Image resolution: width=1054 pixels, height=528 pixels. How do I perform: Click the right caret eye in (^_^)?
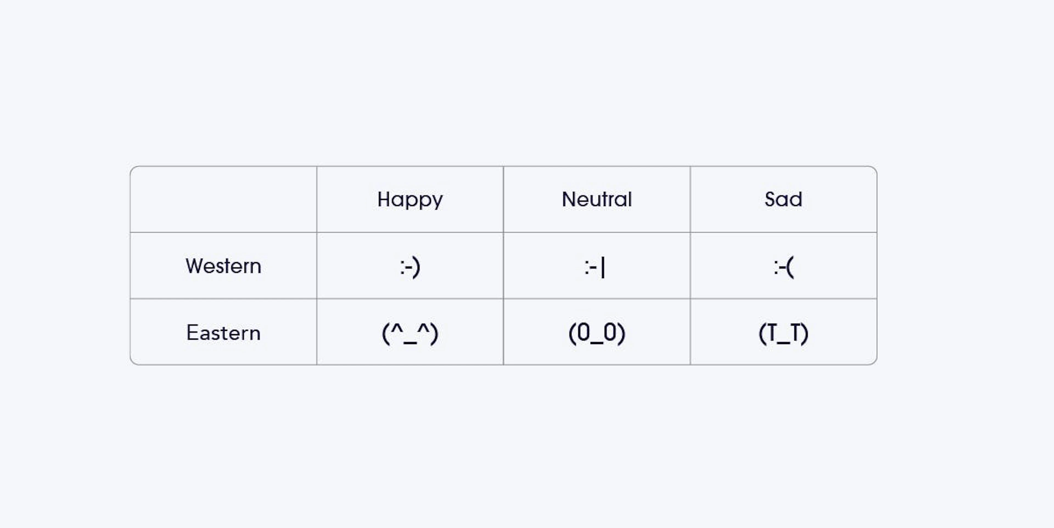click(x=424, y=328)
